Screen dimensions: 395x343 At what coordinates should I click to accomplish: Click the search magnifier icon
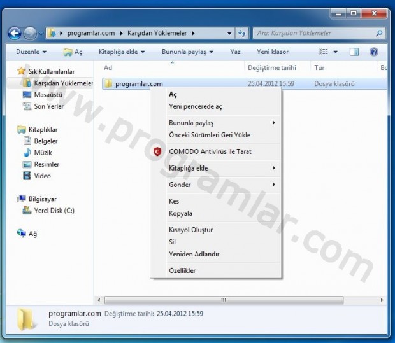379,33
